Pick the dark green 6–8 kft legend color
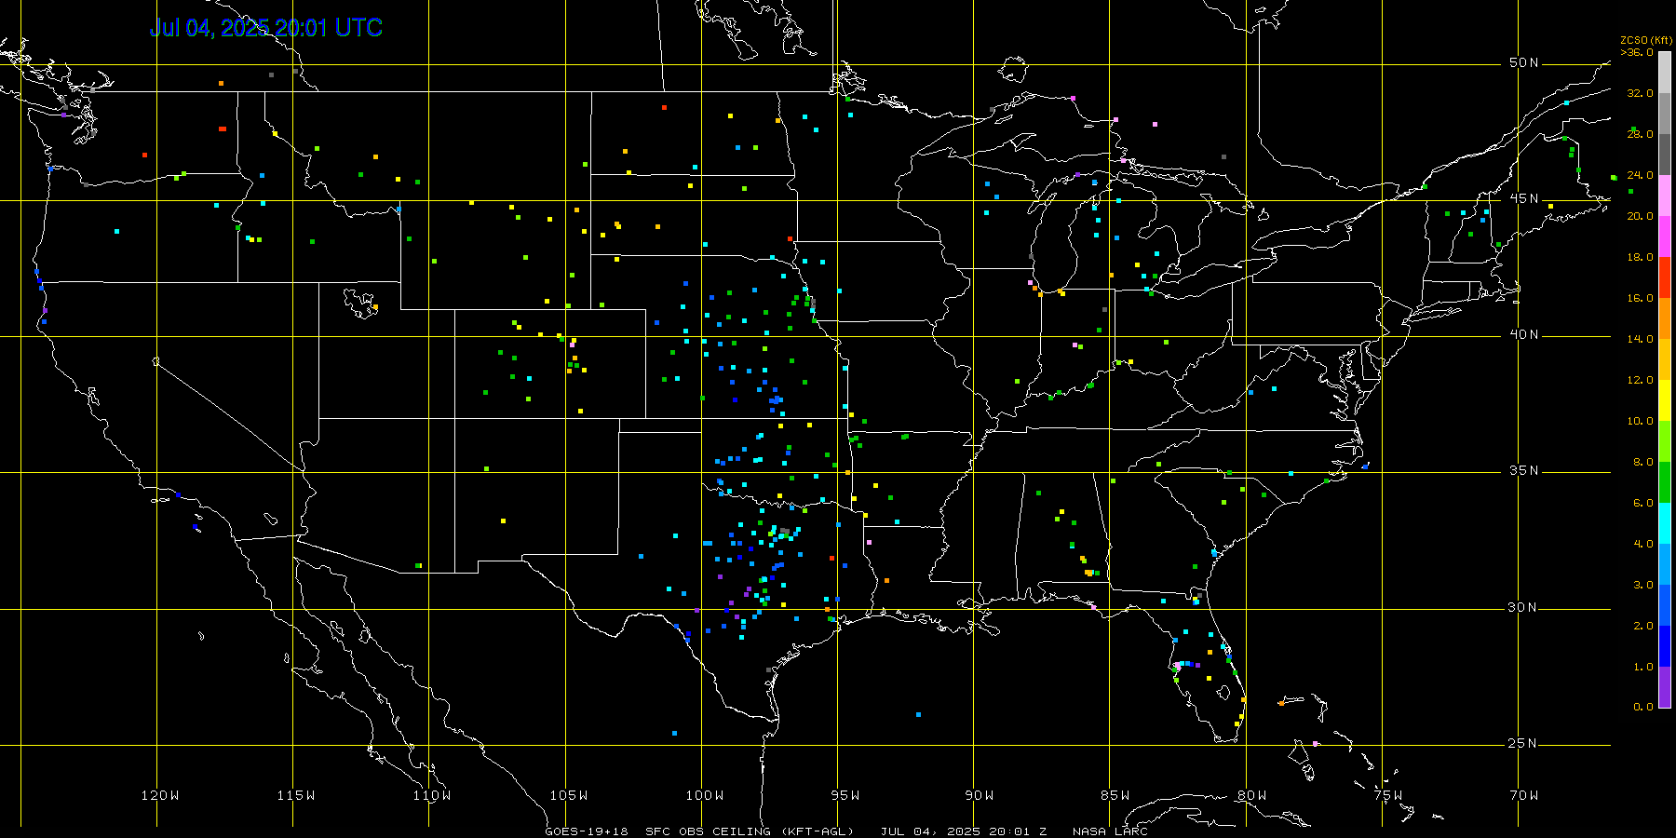The image size is (1676, 838). (1665, 482)
